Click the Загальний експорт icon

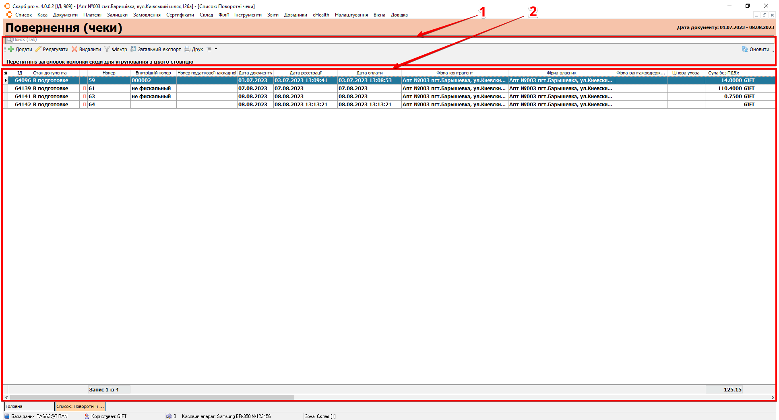pos(133,49)
